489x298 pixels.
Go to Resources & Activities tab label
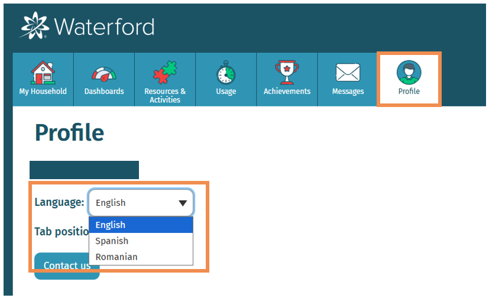(x=165, y=95)
